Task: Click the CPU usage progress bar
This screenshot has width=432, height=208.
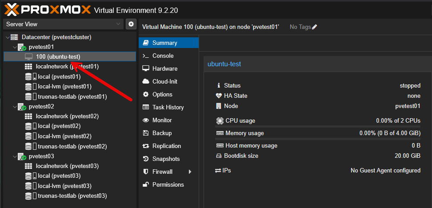Action: coord(318,127)
